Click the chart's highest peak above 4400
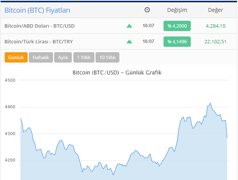 210,103
